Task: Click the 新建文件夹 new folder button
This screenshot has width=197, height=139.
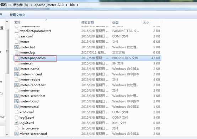Action: 17,15
